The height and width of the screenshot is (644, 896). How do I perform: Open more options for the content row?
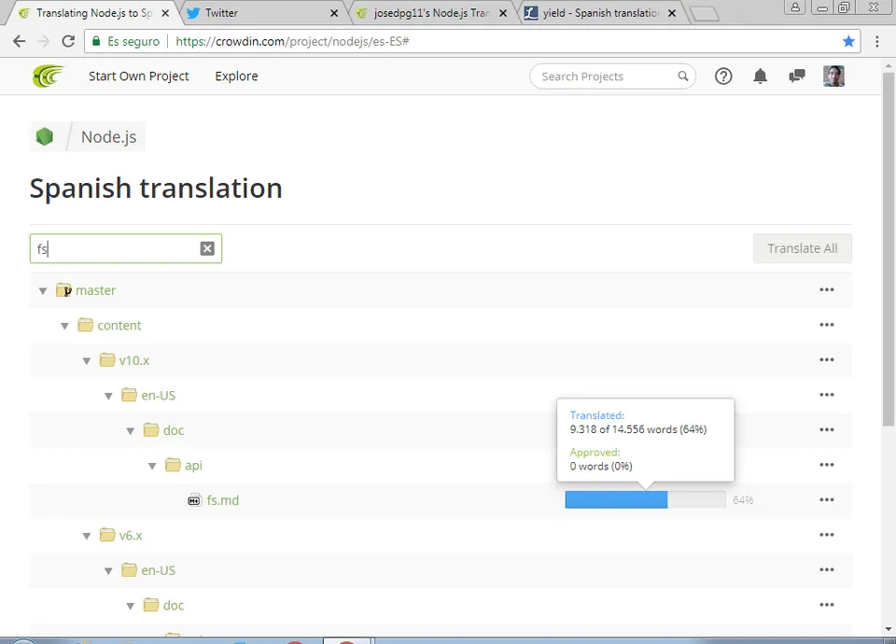point(826,325)
